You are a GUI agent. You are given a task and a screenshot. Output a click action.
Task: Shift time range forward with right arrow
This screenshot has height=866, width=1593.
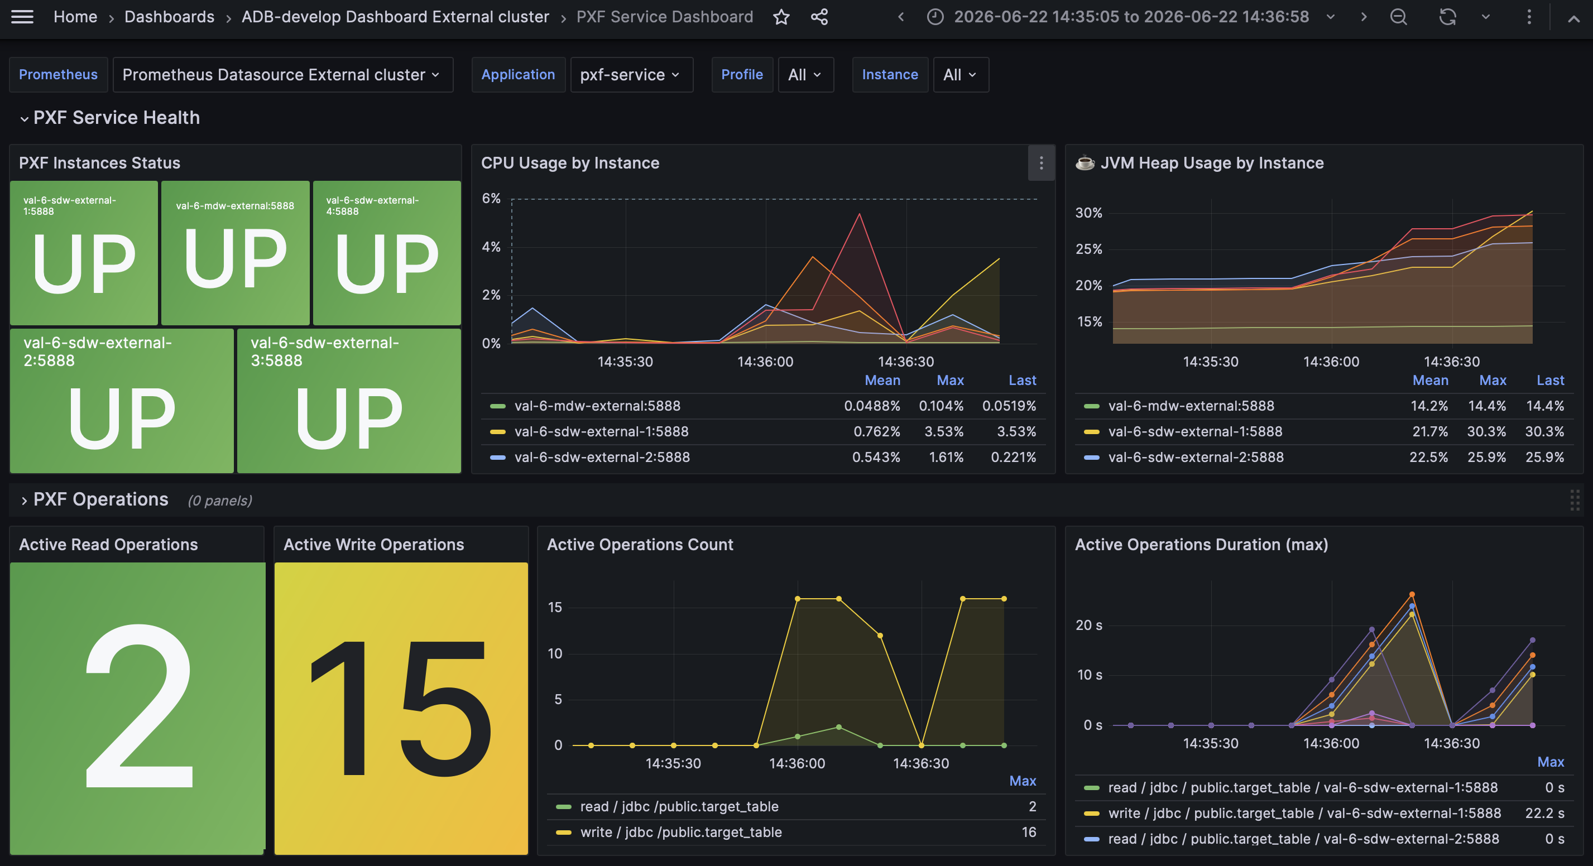[x=1364, y=17]
